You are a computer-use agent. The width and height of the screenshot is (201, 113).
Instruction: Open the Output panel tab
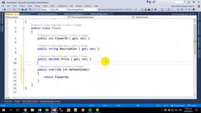(x=17, y=101)
